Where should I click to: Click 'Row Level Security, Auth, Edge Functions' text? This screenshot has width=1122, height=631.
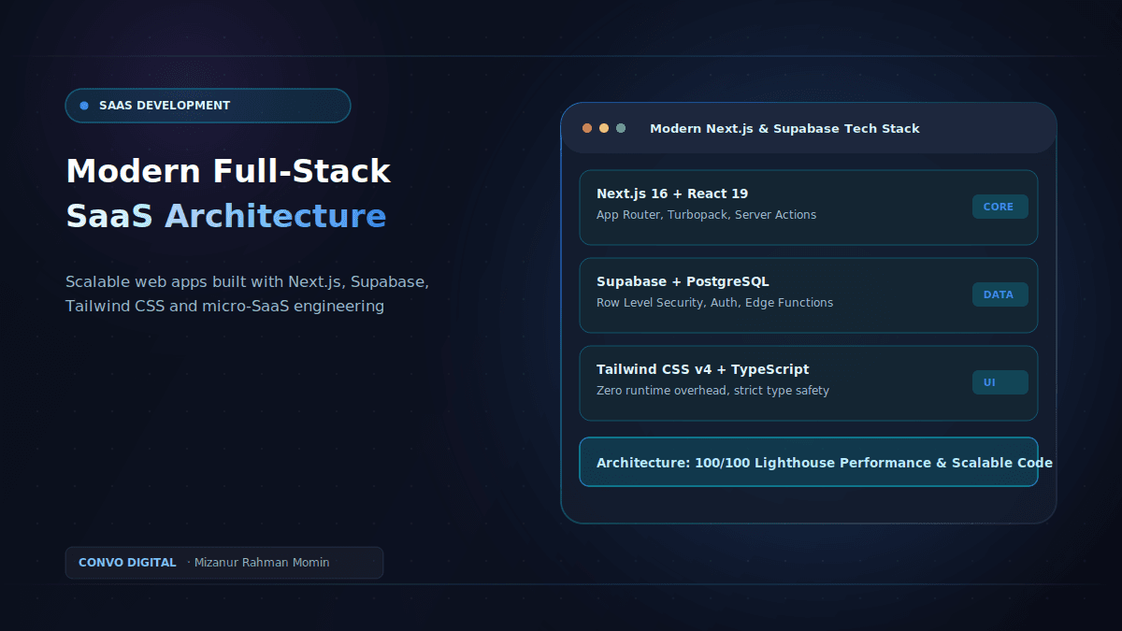[714, 303]
